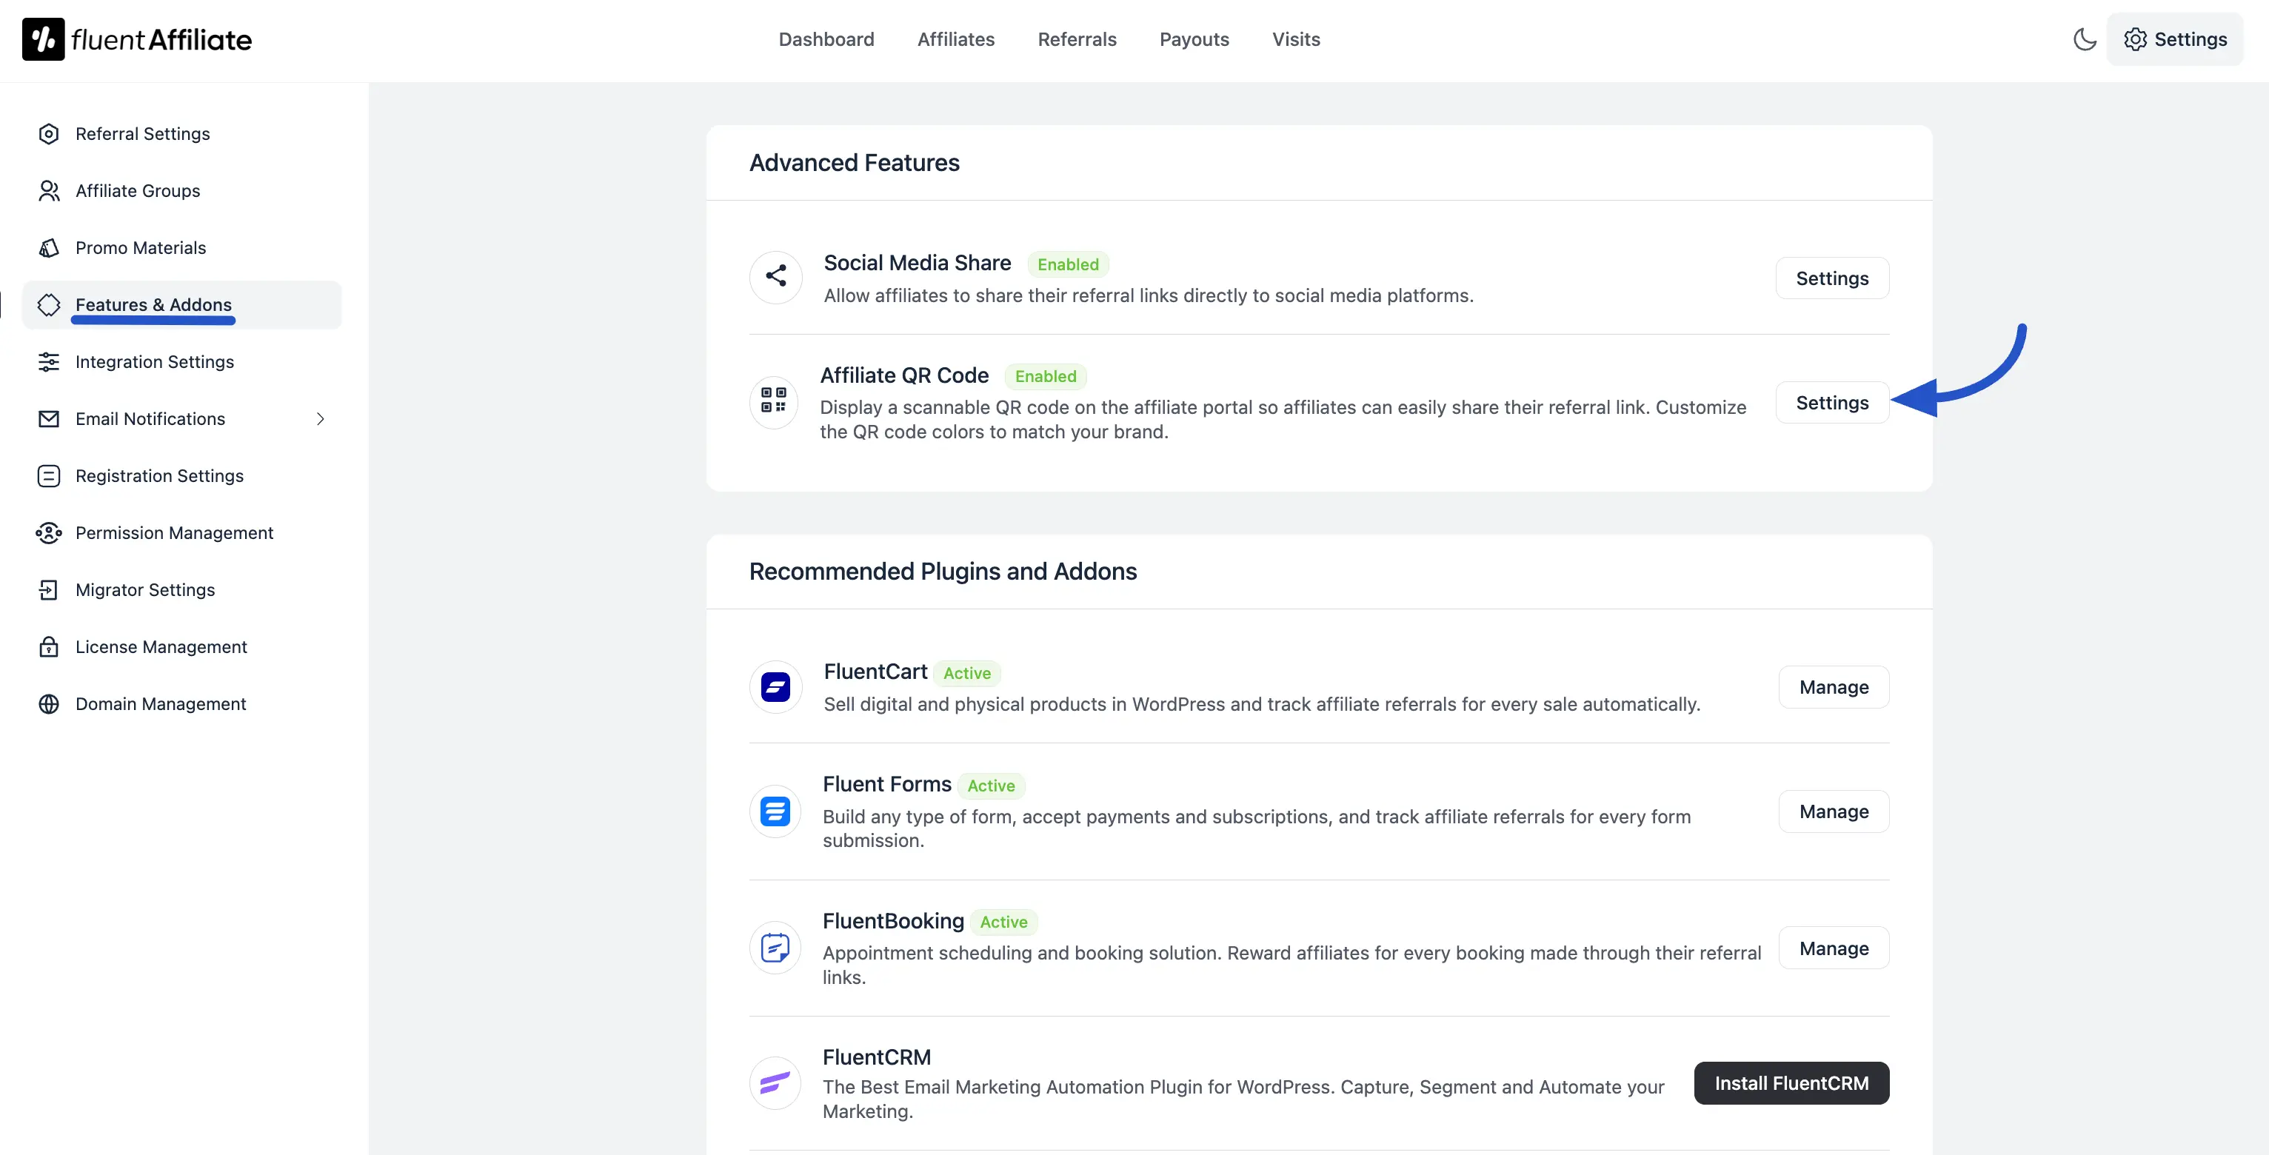Image resolution: width=2269 pixels, height=1155 pixels.
Task: Open Social Media Share Settings
Action: [x=1831, y=278]
